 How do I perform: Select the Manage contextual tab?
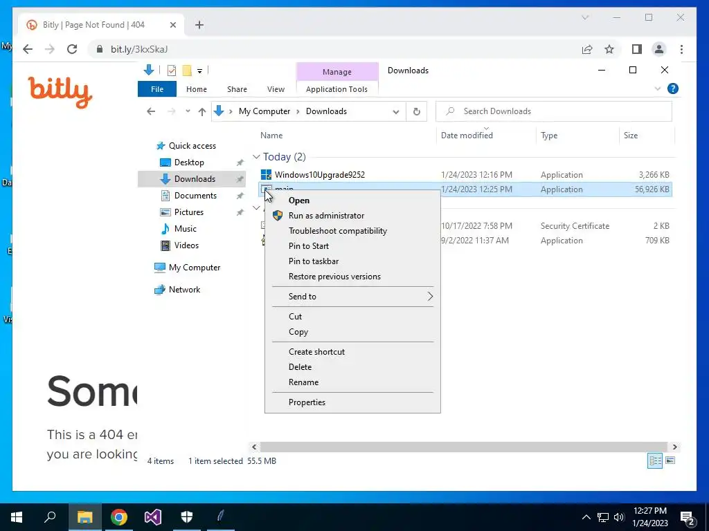(x=337, y=72)
